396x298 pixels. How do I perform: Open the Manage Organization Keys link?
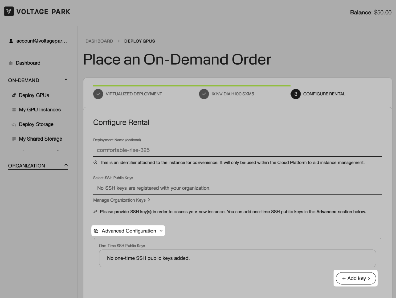pos(121,200)
